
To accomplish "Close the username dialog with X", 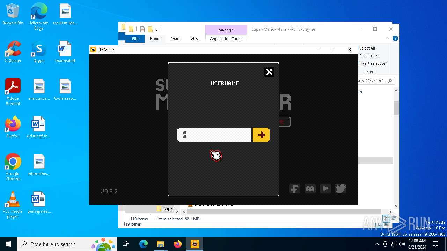I will (x=269, y=72).
